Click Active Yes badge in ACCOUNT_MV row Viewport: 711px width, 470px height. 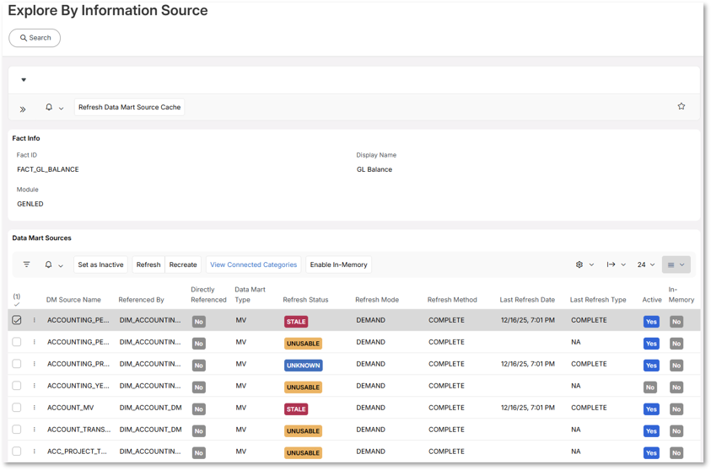click(x=652, y=409)
